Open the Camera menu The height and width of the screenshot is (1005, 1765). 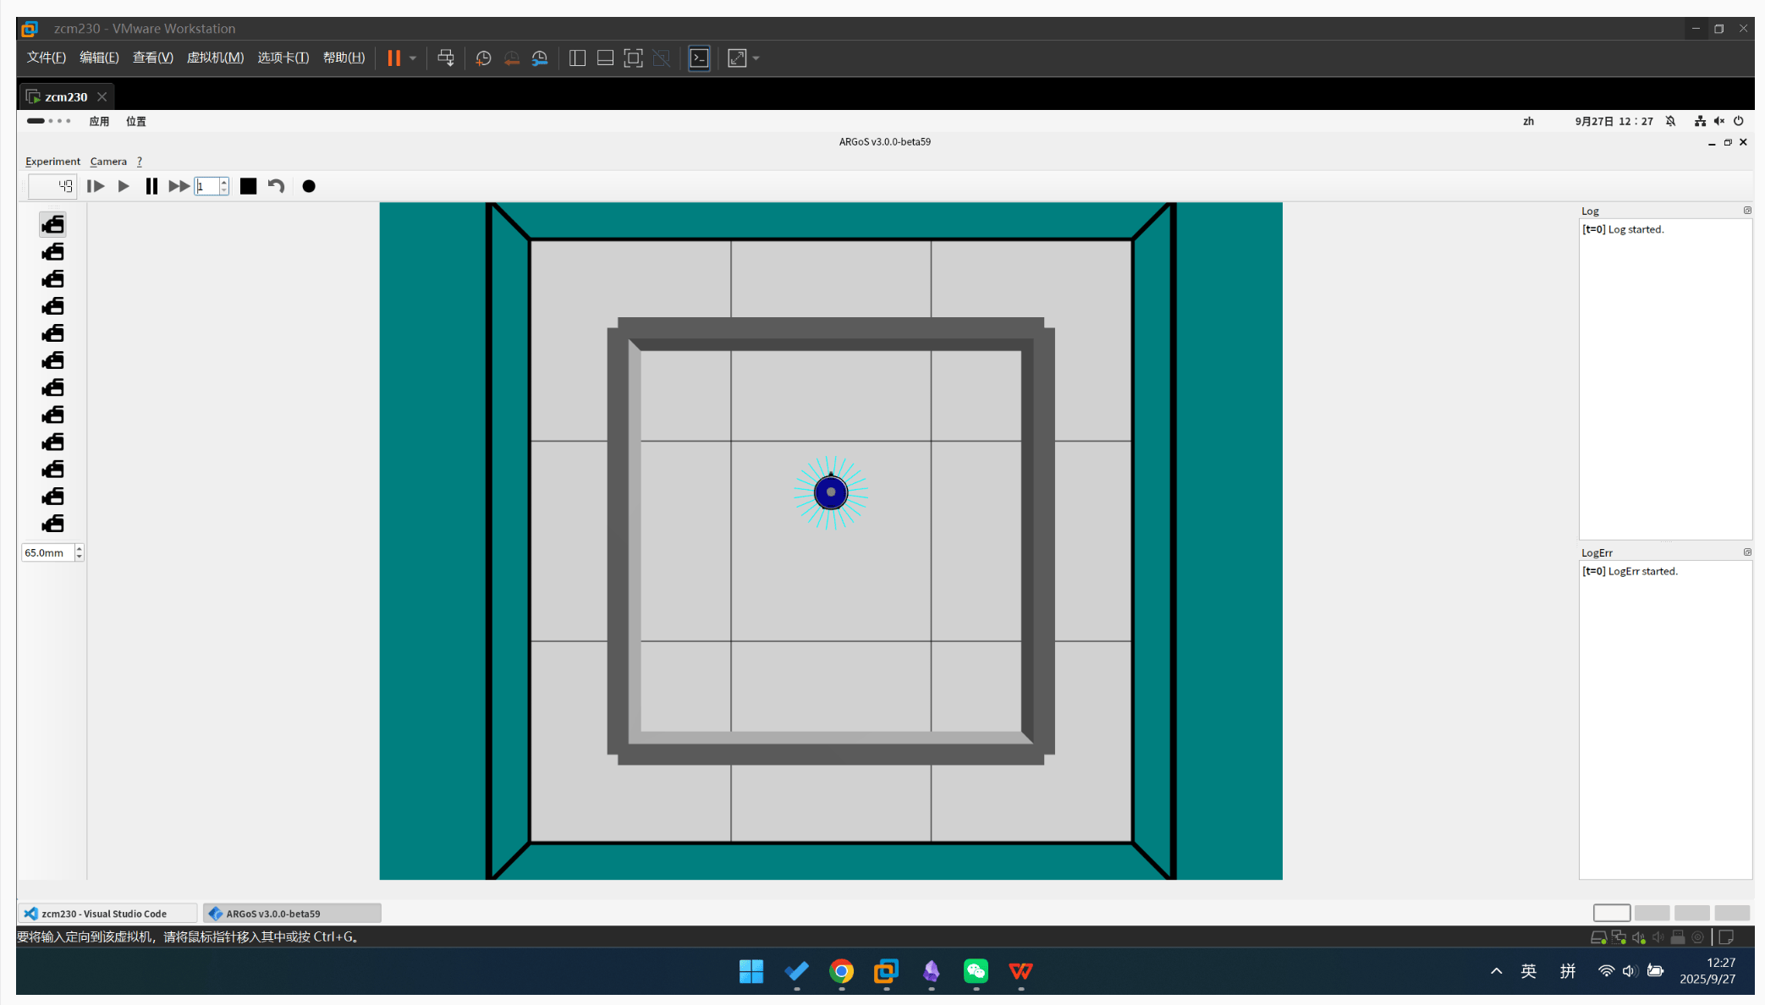pyautogui.click(x=108, y=162)
